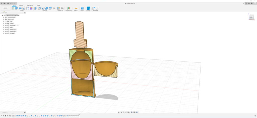Select the Combine tool
The width and height of the screenshot is (257, 118).
pos(46,8)
